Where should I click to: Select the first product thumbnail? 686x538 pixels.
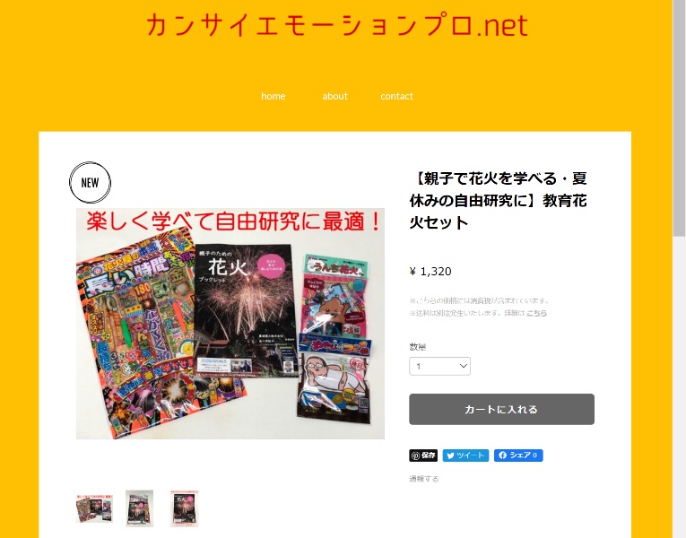coord(94,508)
